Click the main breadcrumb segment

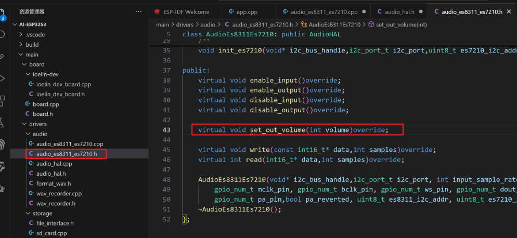[x=162, y=24]
